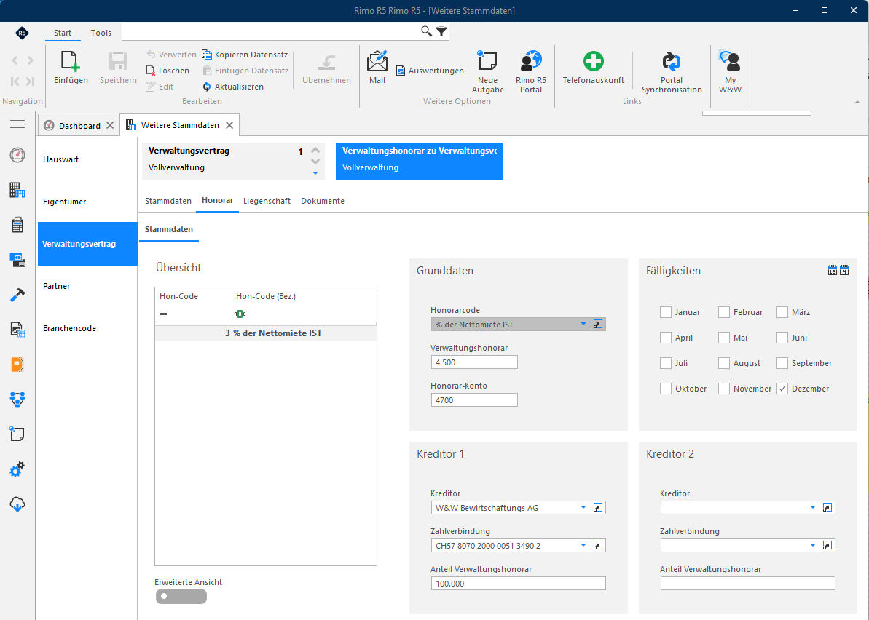This screenshot has height=620, width=869.
Task: Open Kreditor 1 Kreditor dropdown
Action: [x=583, y=508]
